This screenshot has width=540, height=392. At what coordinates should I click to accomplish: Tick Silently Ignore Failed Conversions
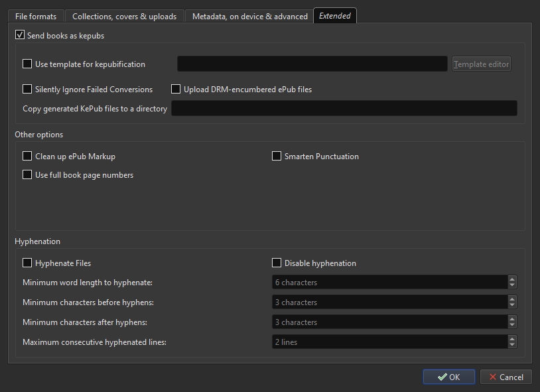27,89
